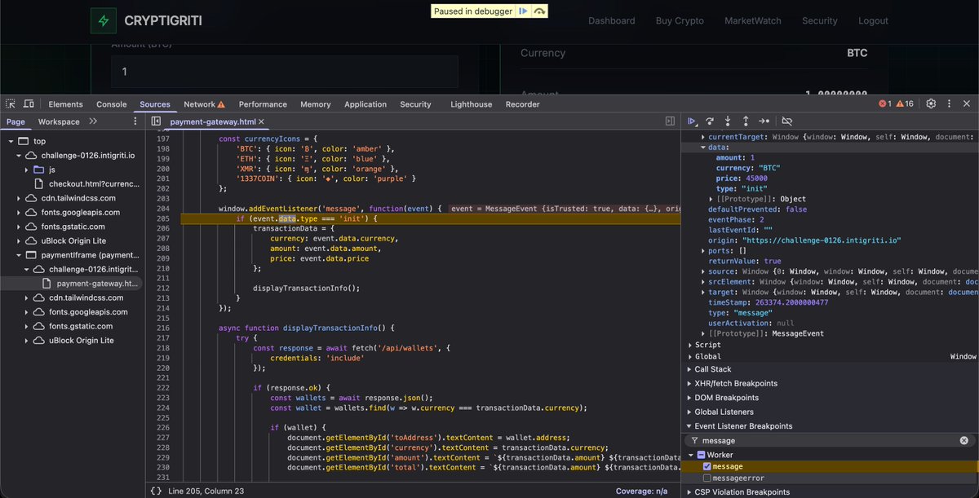This screenshot has height=498, width=979.
Task: Click the hide debugger sidebar icon
Action: click(670, 121)
